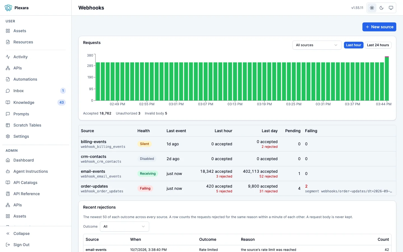
Task: Switch to dark theme moon icon
Action: tap(381, 8)
